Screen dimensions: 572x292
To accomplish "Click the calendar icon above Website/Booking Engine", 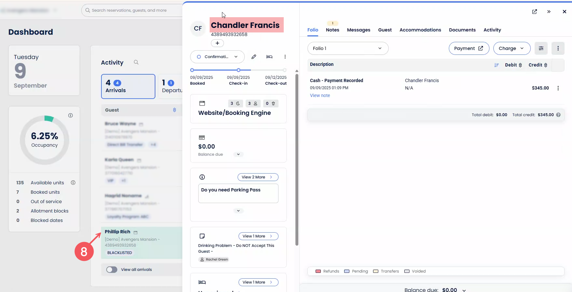I will [202, 103].
